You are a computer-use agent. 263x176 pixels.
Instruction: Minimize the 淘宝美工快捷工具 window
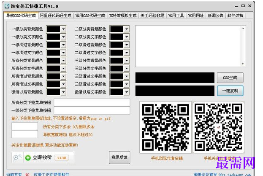coord(236,6)
